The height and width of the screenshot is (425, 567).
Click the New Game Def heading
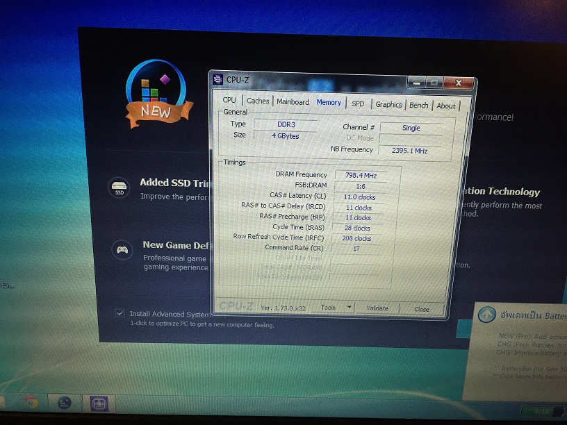[176, 245]
